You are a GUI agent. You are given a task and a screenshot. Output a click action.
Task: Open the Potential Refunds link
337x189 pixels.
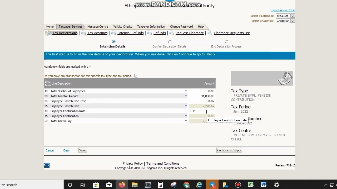point(130,33)
